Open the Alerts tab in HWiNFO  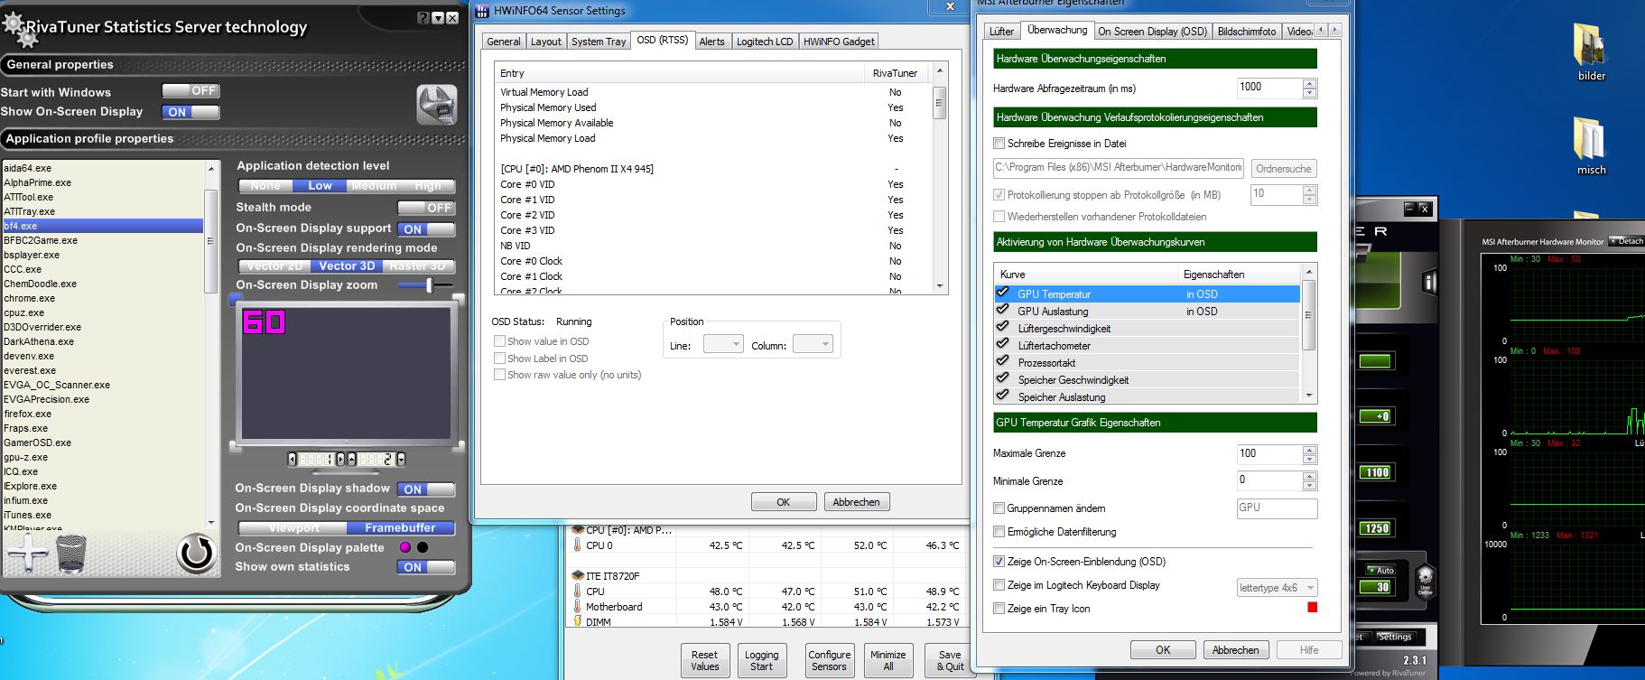point(711,42)
